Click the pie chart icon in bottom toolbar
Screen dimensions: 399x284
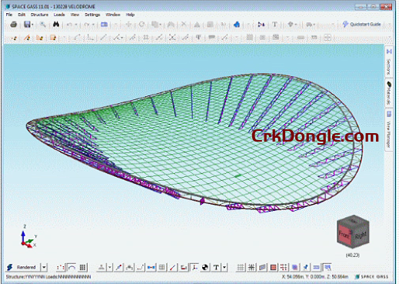(204, 267)
